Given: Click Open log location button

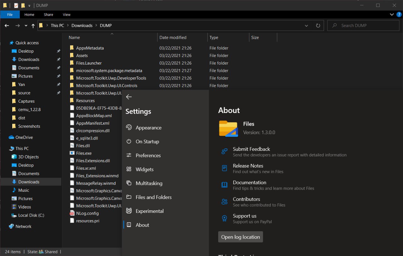Looking at the screenshot, I should [241, 237].
